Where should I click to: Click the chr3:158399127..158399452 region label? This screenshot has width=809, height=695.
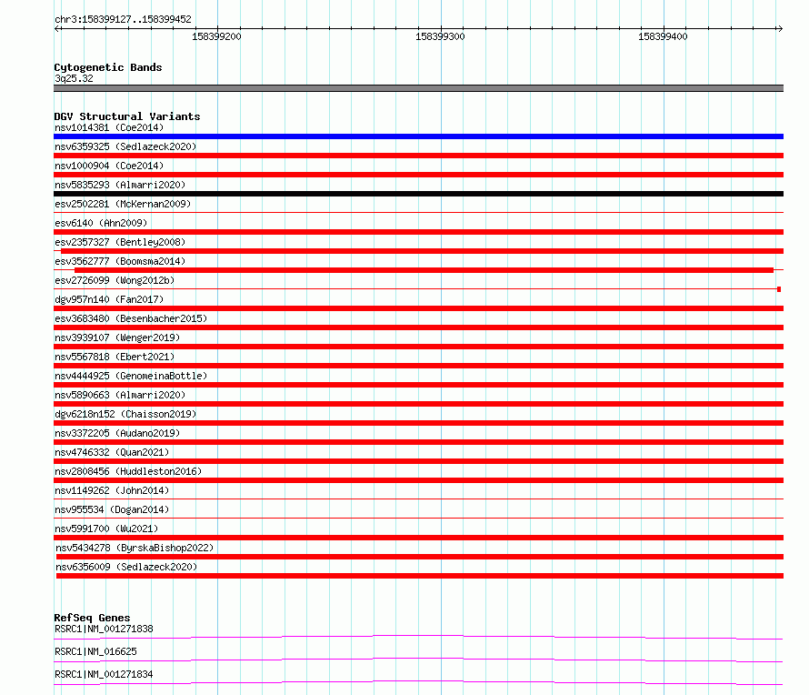[x=123, y=19]
